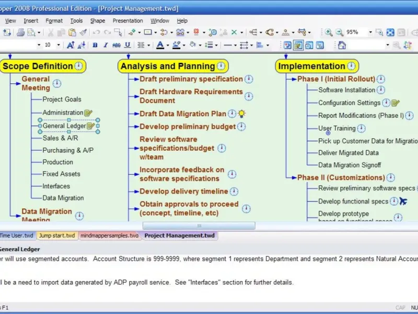418x314 pixels.
Task: Click the clock icon beside User Training
Action: click(x=361, y=128)
